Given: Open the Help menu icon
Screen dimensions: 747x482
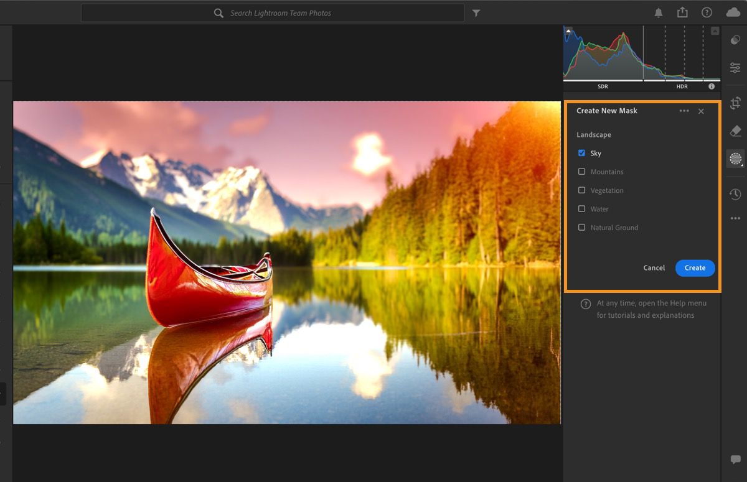Looking at the screenshot, I should pos(706,12).
